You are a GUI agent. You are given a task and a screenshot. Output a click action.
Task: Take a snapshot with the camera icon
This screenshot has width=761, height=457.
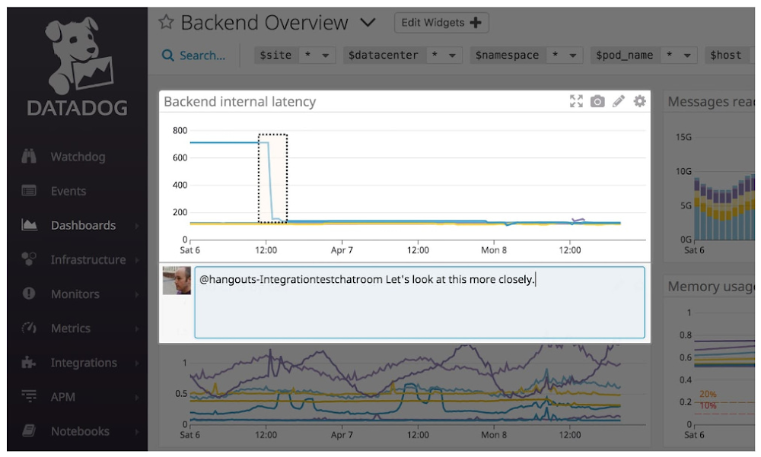(597, 102)
